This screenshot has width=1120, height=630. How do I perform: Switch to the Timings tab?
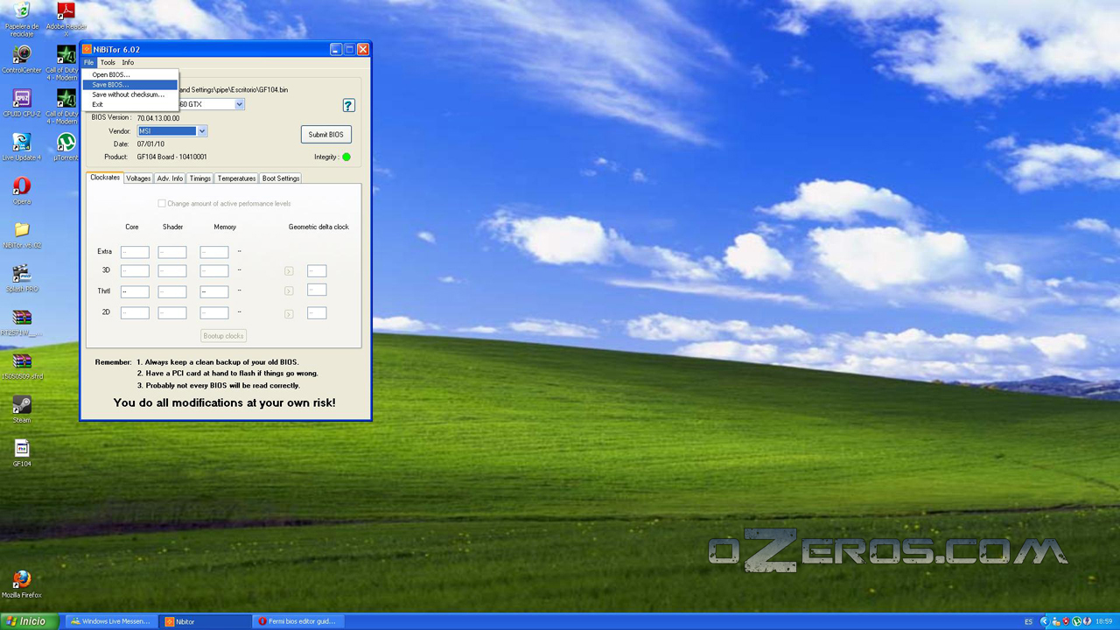[200, 178]
